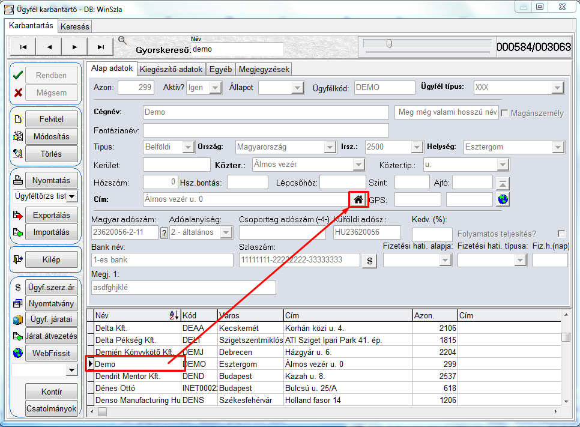Click the house icon beside the Cím field
This screenshot has height=427, width=580.
(358, 200)
